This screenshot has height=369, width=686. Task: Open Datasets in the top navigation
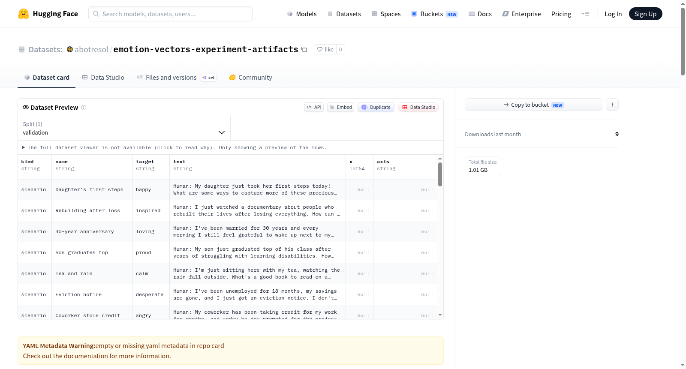[344, 14]
